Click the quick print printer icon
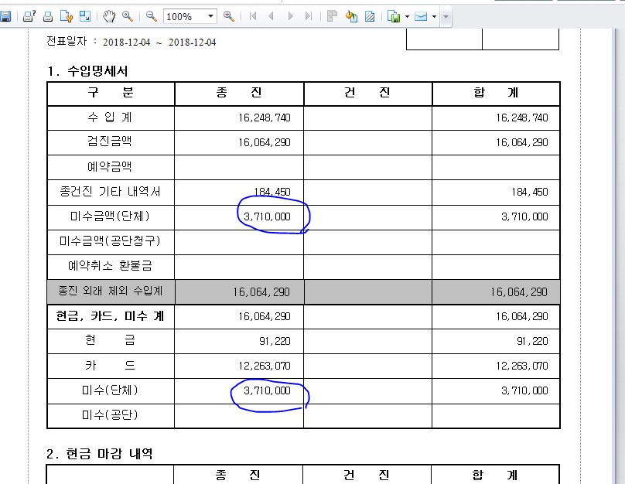 (48, 16)
